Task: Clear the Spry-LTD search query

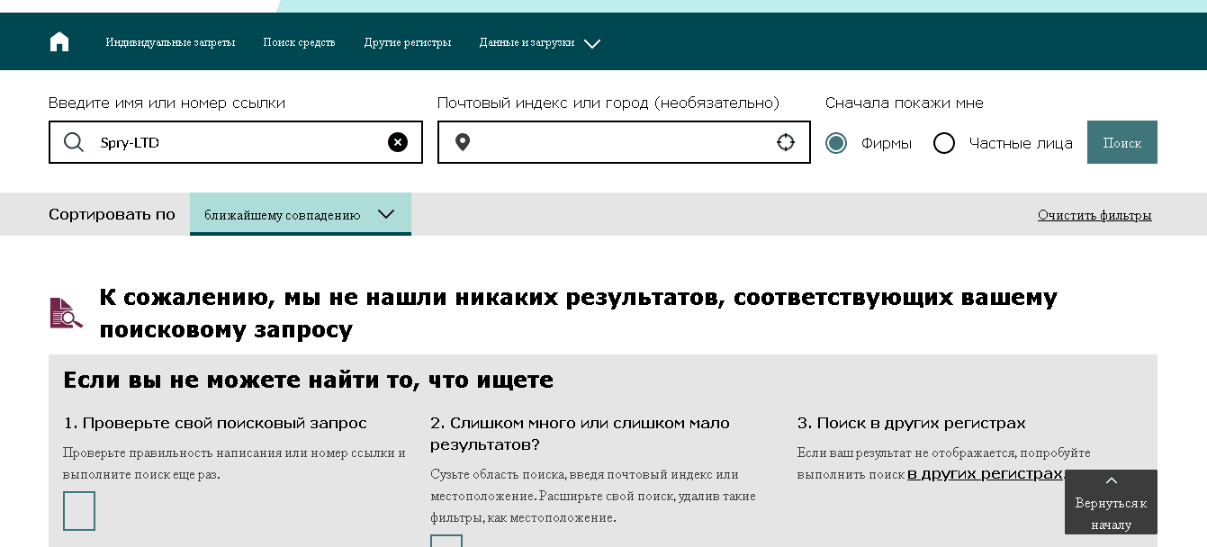Action: pyautogui.click(x=397, y=141)
